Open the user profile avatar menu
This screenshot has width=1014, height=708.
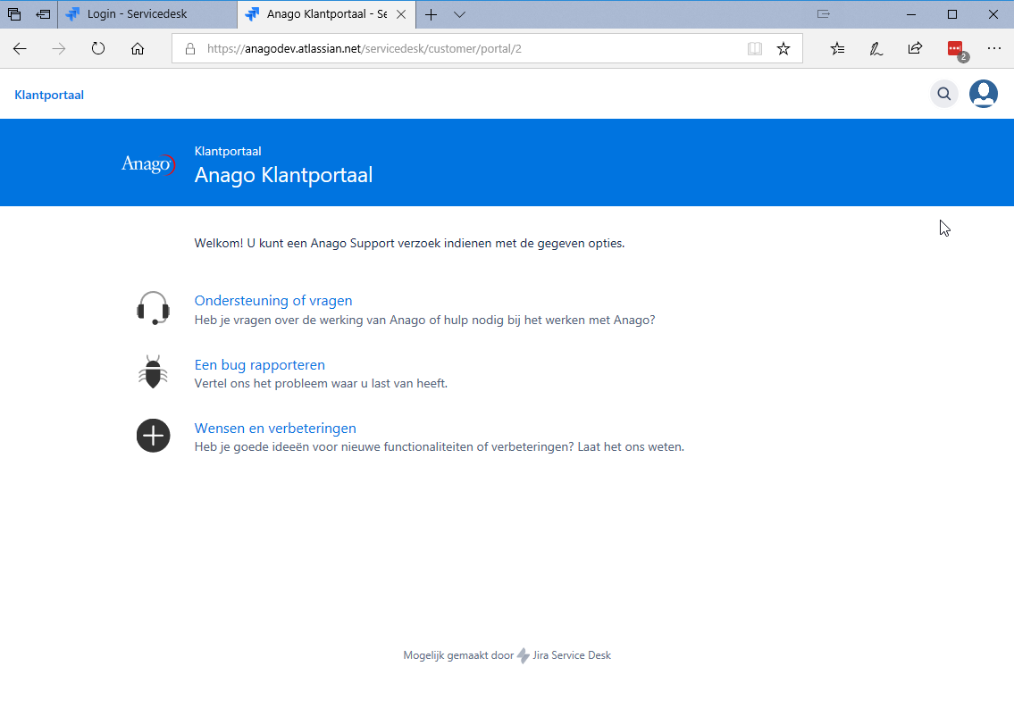(x=983, y=95)
